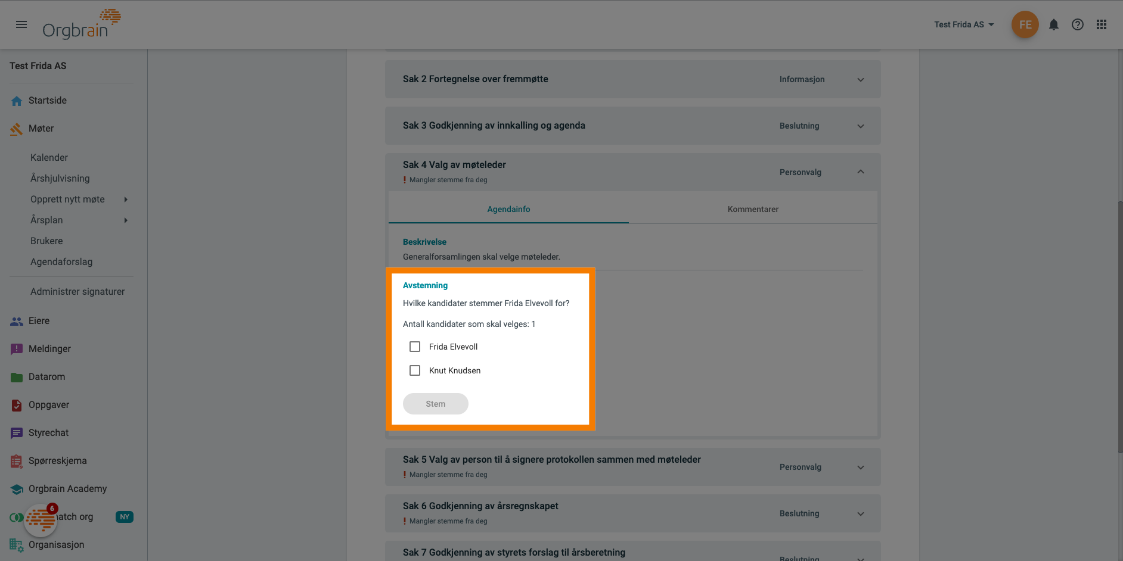Switch to the Kommentarer tab
The image size is (1123, 561).
[x=752, y=209]
